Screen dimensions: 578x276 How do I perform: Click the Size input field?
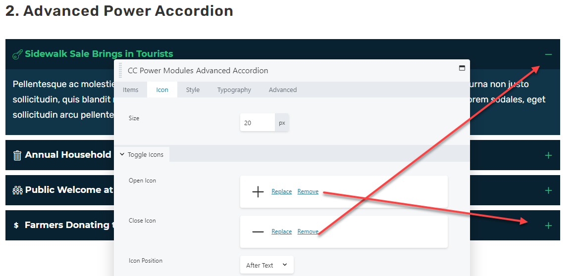click(x=257, y=123)
